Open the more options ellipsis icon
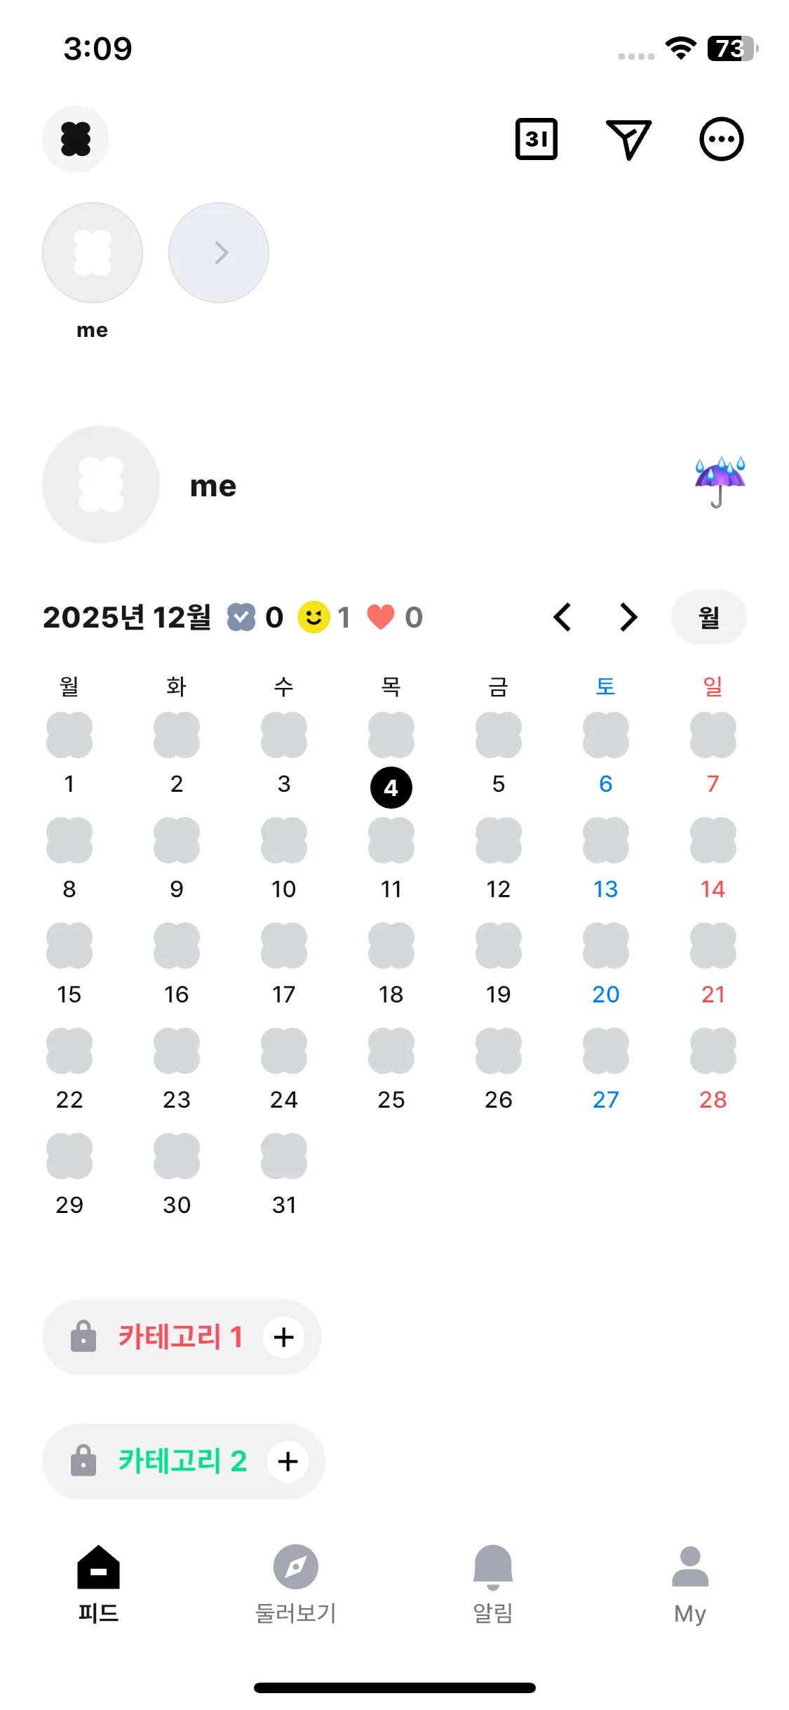This screenshot has width=789, height=1710. pyautogui.click(x=721, y=139)
